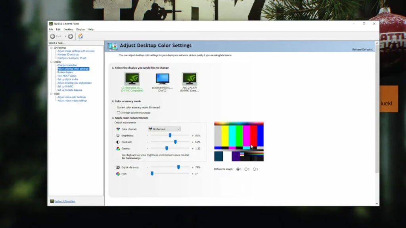The height and width of the screenshot is (228, 406).
Task: Select reference image 2 radio button
Action: [x=246, y=169]
